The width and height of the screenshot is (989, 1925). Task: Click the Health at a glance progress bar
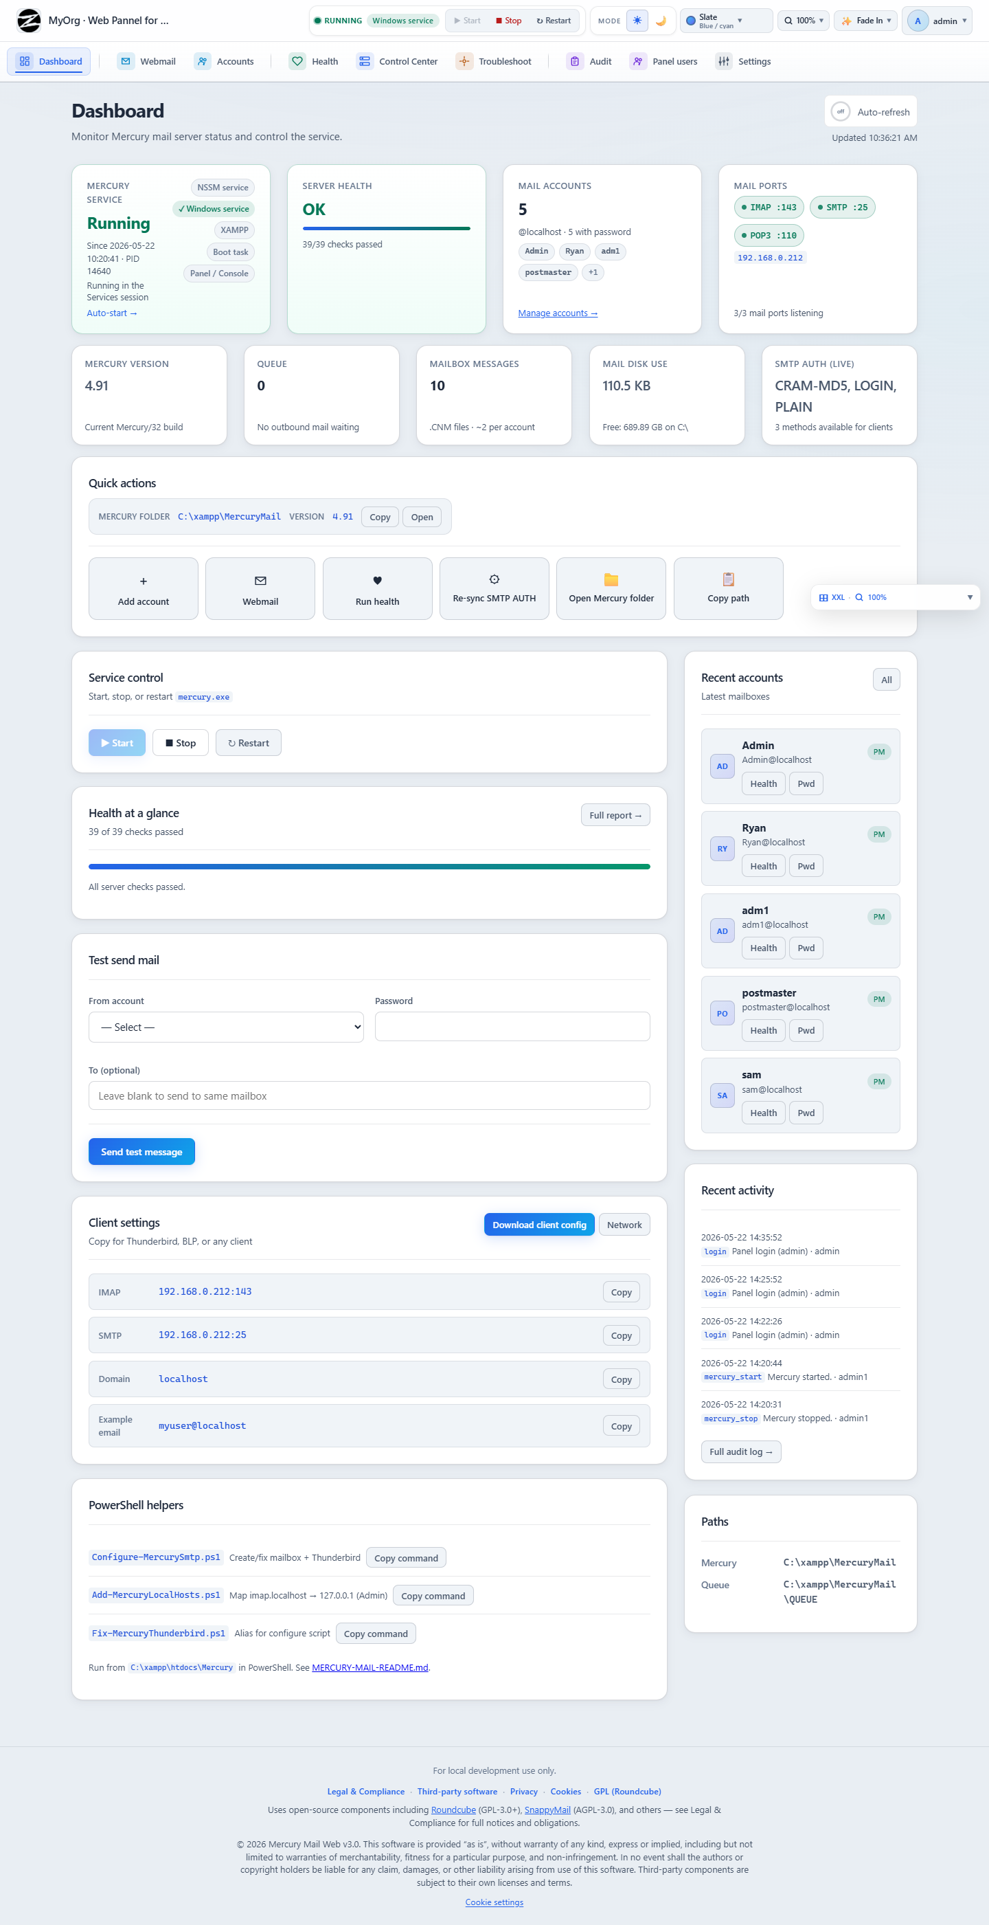(369, 867)
